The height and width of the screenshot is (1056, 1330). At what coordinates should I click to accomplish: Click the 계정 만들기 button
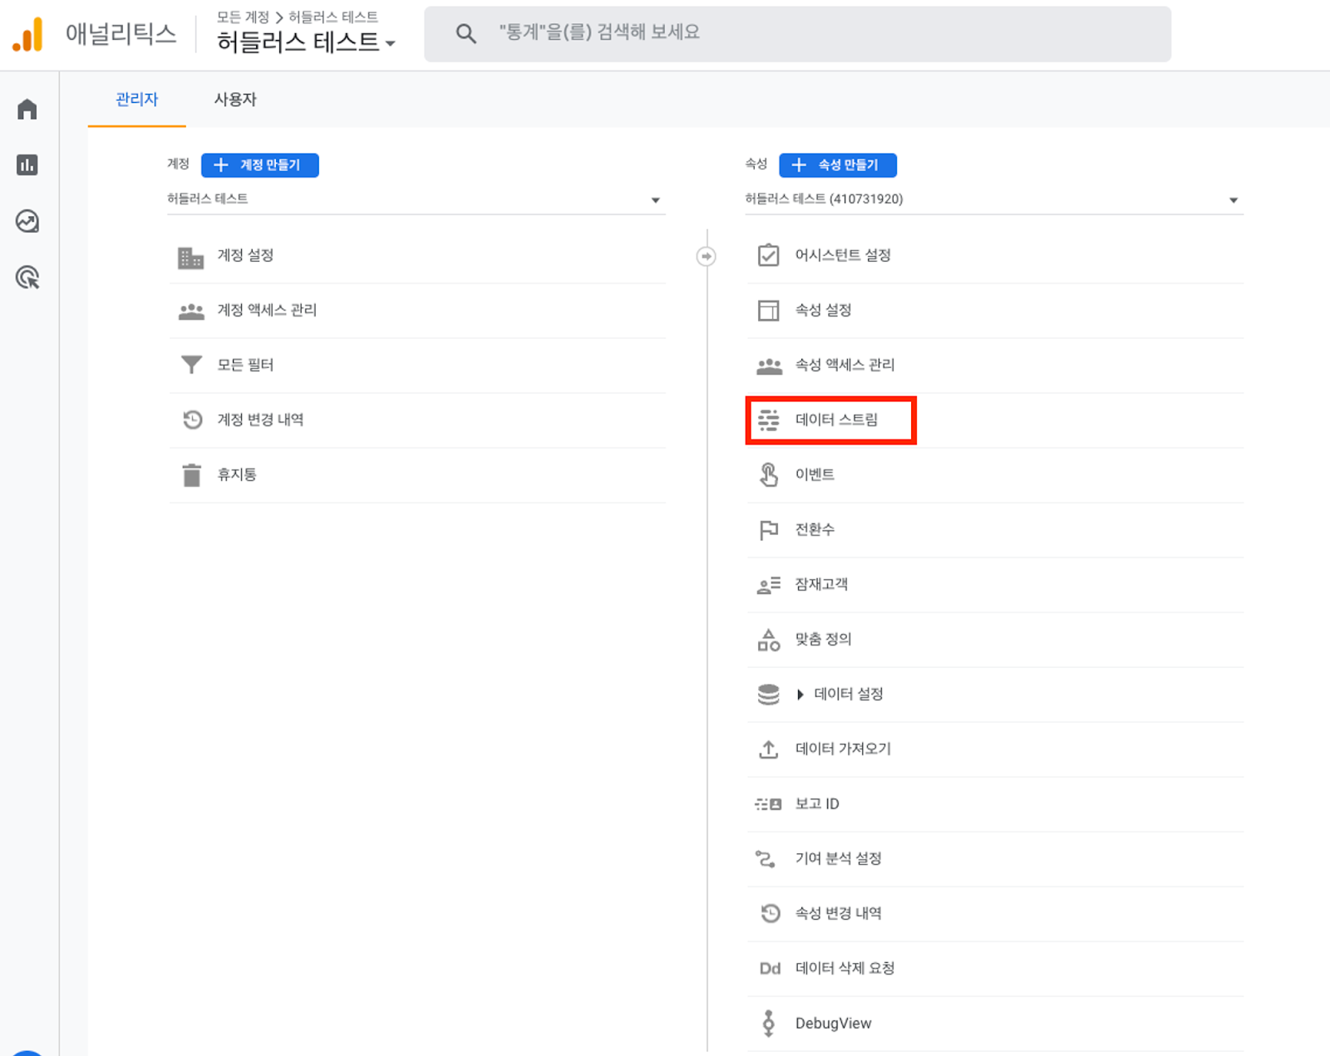pyautogui.click(x=260, y=165)
